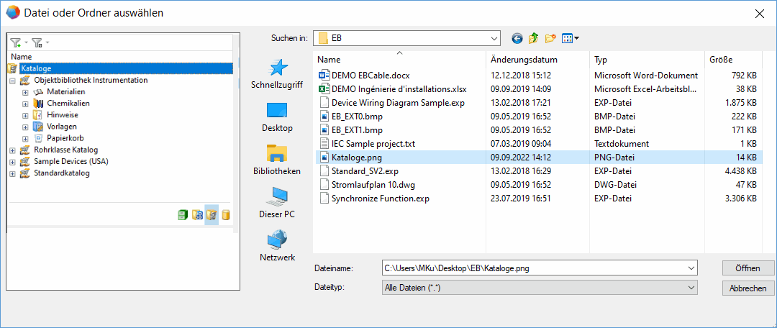Open the Dateityp filter dropdown

pos(691,287)
